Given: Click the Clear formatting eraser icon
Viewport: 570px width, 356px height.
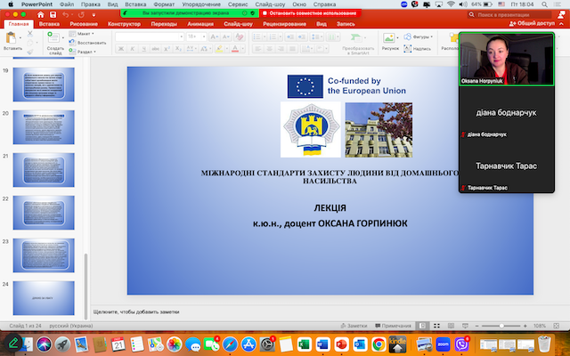Looking at the screenshot, I should (240, 36).
